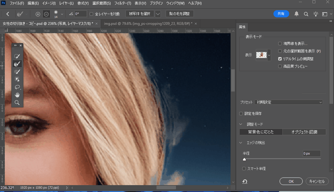This screenshot has width=334, height=192.
Task: Click the 半径 slider handle
Action: 244,159
